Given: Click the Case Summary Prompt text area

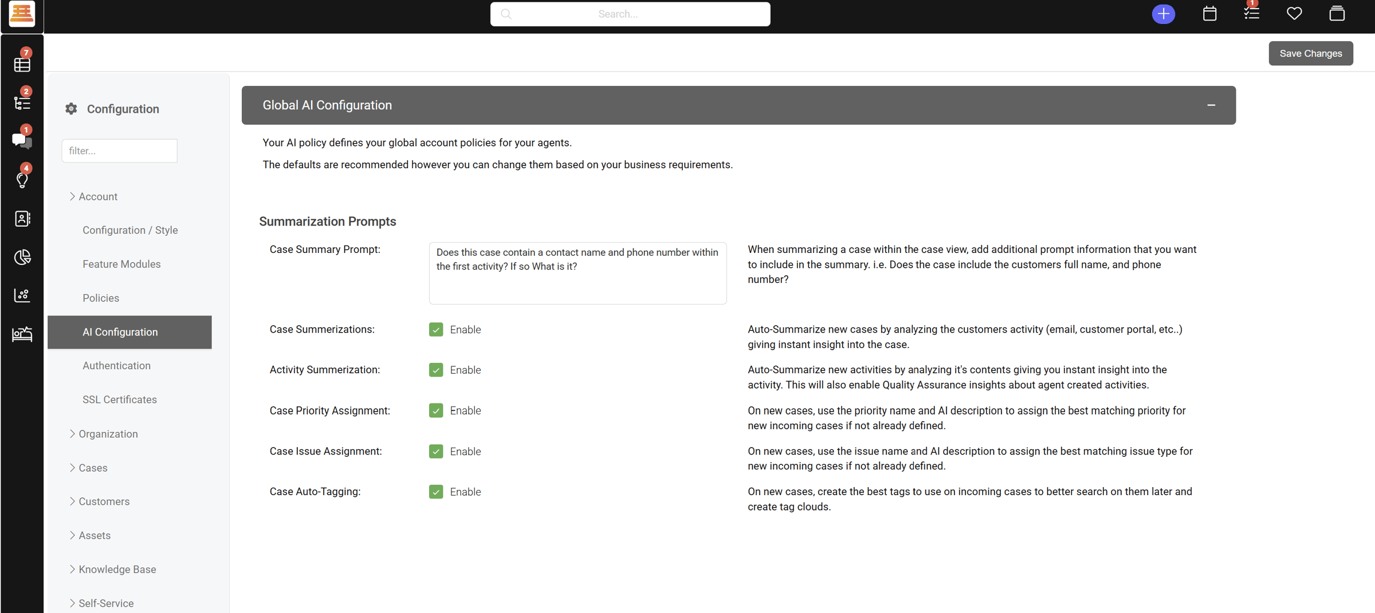Looking at the screenshot, I should [577, 274].
